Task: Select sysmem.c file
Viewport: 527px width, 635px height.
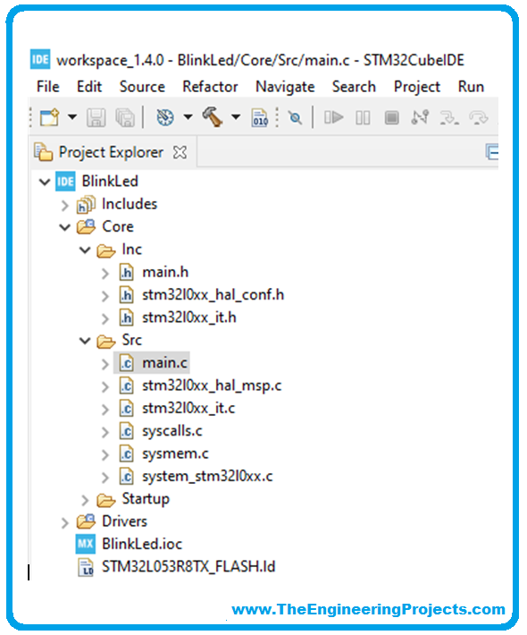Action: click(175, 454)
